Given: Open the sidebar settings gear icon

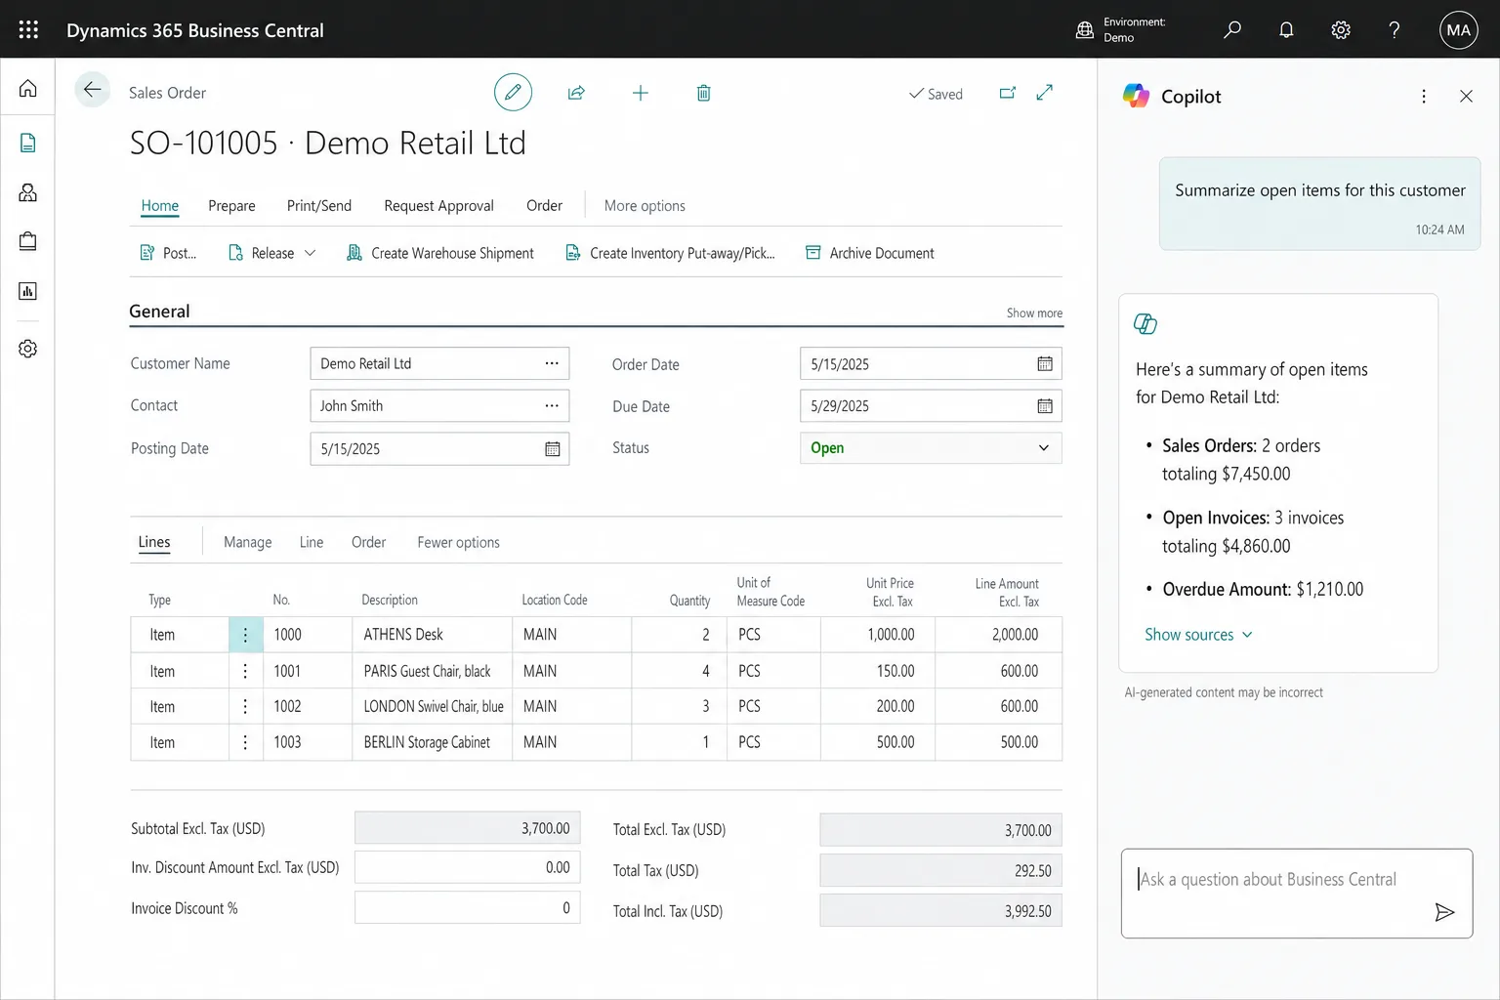Looking at the screenshot, I should coord(28,349).
